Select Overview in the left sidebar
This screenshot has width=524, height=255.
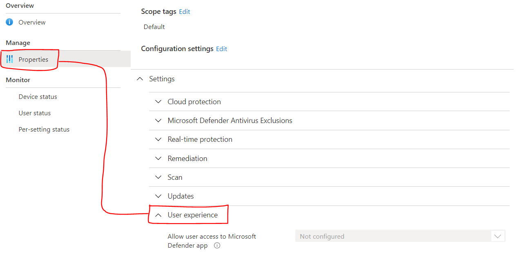point(32,22)
